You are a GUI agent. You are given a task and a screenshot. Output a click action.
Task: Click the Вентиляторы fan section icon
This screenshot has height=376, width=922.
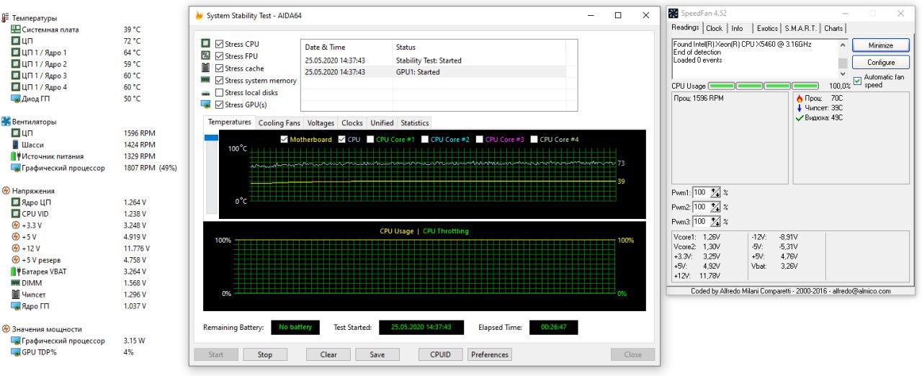[6, 122]
